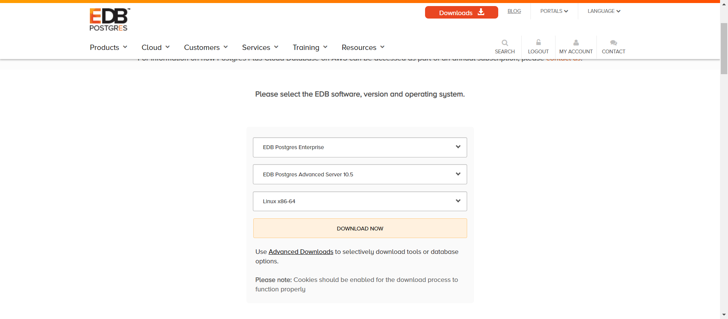This screenshot has height=319, width=728.
Task: Click the DOWNLOAD NOW button
Action: (x=360, y=228)
